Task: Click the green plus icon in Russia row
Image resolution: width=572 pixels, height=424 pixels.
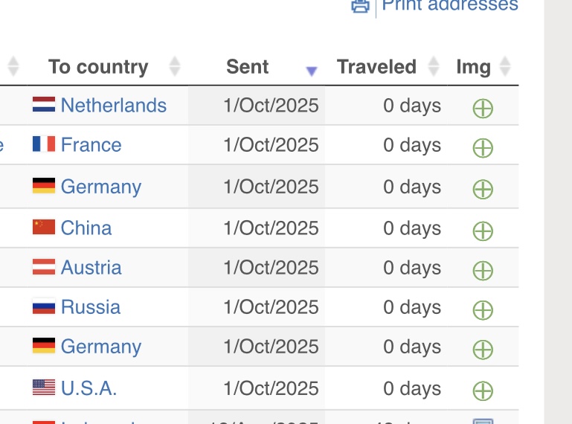Action: 483,310
